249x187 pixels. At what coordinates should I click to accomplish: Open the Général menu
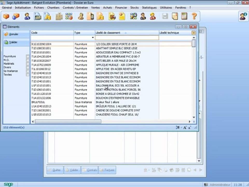pos(7,8)
